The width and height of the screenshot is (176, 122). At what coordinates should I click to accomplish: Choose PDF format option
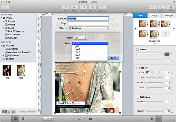pyautogui.click(x=90, y=43)
